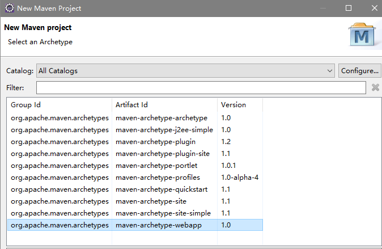This screenshot has height=249, width=382.
Task: Select maven-archetype-plugin-site artifact row
Action: tap(135, 154)
